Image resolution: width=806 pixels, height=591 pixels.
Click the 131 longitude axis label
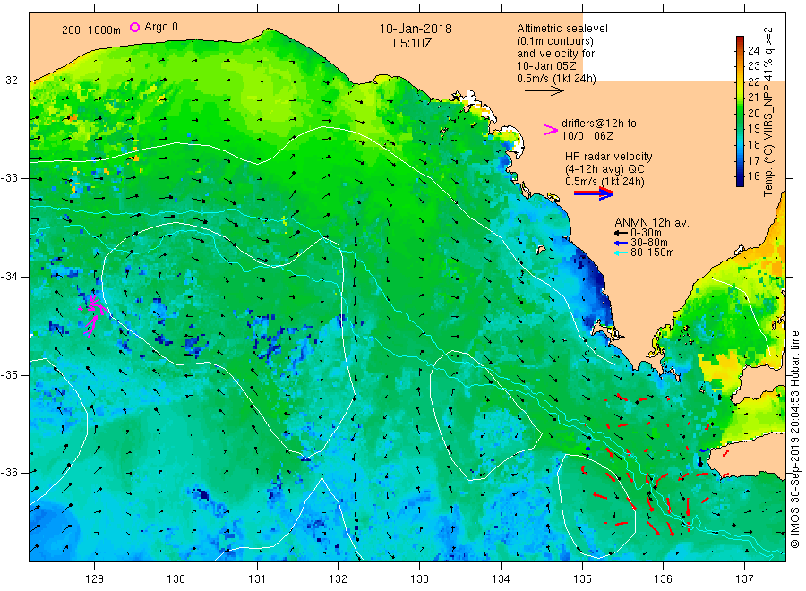257,579
